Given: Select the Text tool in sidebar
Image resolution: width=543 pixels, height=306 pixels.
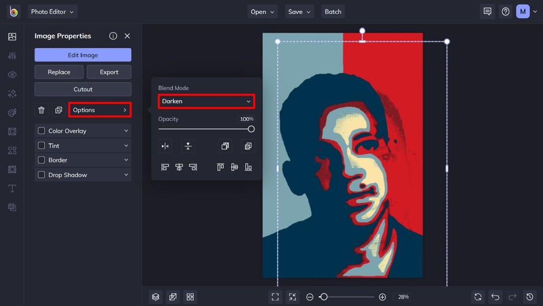Looking at the screenshot, I should point(12,188).
